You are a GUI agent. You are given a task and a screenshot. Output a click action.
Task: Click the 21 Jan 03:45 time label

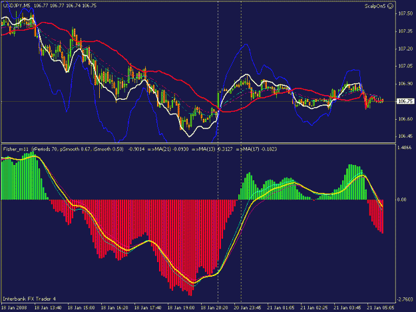click(x=347, y=308)
